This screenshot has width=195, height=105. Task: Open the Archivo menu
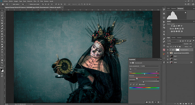pyautogui.click(x=6, y=1)
